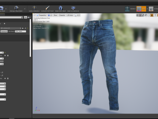Clear elements with the lower trash icon
This screenshot has height=119, width=158.
pyautogui.click(x=8, y=78)
